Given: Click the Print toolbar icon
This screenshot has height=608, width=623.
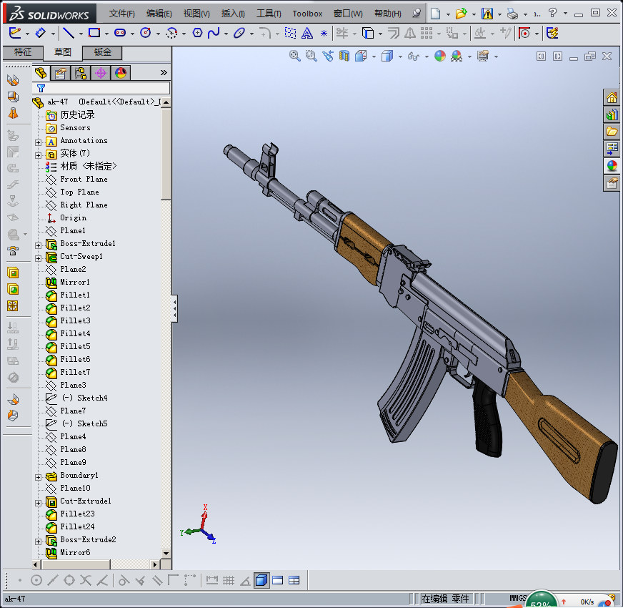Looking at the screenshot, I should point(512,14).
